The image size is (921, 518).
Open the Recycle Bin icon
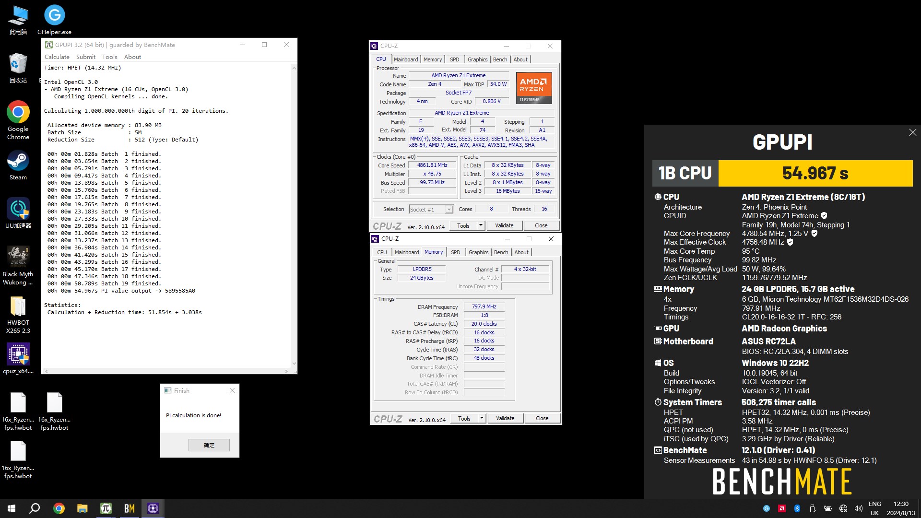click(18, 68)
